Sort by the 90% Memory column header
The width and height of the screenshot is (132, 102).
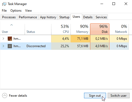(80, 29)
